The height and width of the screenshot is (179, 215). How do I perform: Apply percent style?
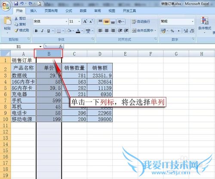pyautogui.click(x=172, y=31)
